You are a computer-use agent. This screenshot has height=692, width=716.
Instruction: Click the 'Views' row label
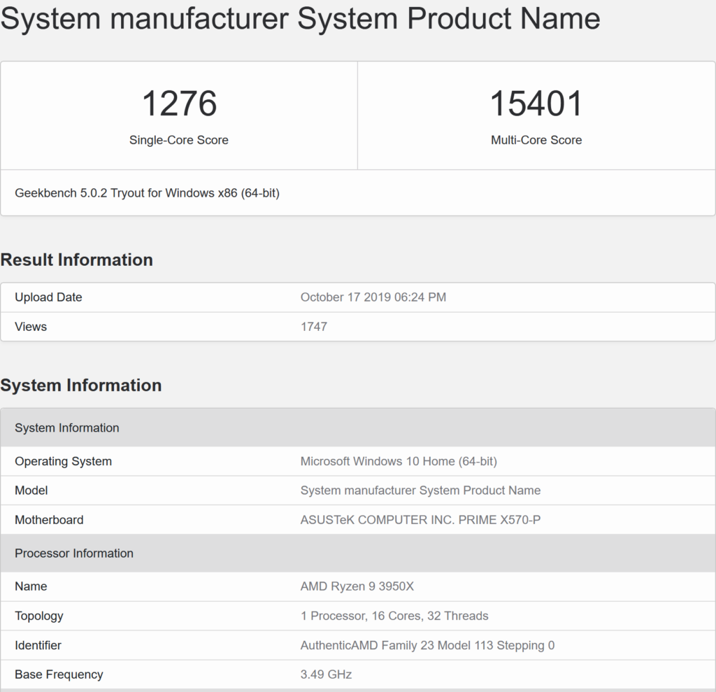(x=31, y=326)
